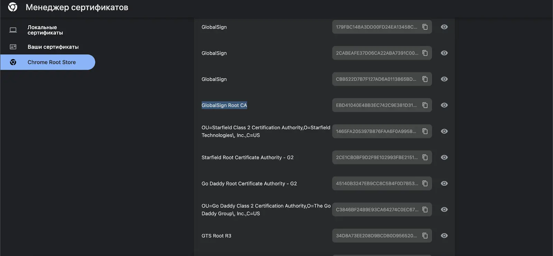Click the OU=Starfield Class 2 Certification Authority text
The width and height of the screenshot is (553, 256).
(266, 131)
